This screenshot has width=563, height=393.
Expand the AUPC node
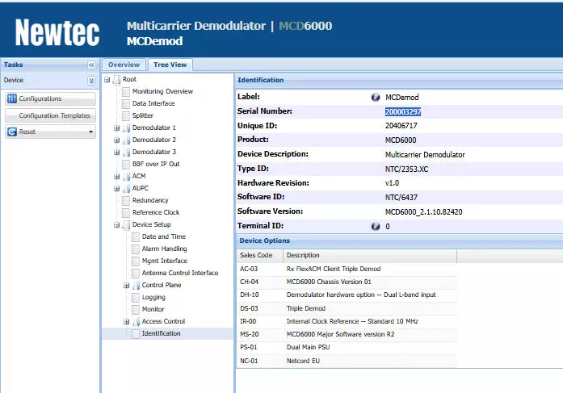[x=116, y=189]
